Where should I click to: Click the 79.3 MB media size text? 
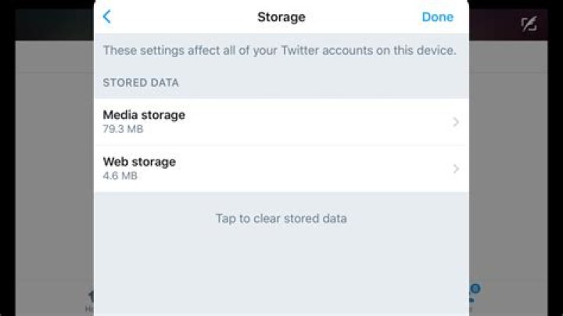[120, 129]
